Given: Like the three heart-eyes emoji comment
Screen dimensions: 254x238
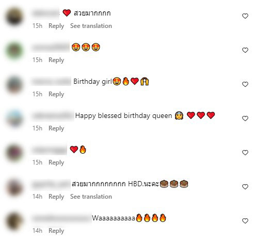Looking at the screenshot, I should [x=245, y=50].
